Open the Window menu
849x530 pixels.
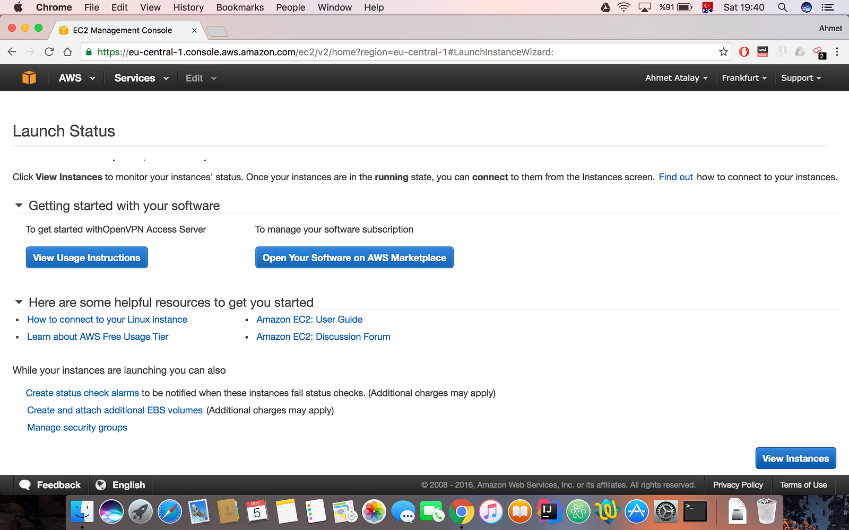click(335, 7)
